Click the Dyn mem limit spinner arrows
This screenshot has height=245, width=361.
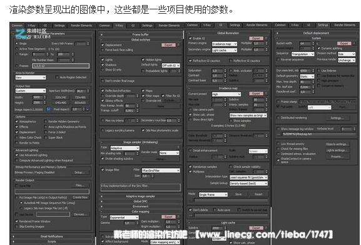pyautogui.click(x=313, y=71)
